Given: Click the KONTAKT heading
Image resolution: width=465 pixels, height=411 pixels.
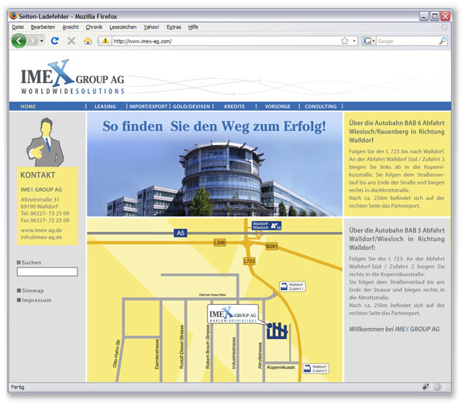Looking at the screenshot, I should (x=38, y=175).
